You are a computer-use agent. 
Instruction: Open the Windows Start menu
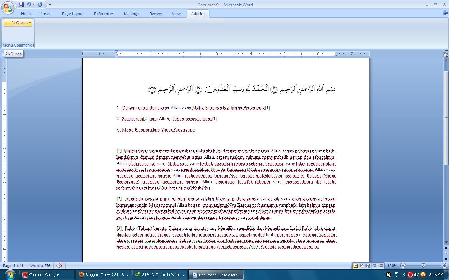pyautogui.click(x=9, y=274)
